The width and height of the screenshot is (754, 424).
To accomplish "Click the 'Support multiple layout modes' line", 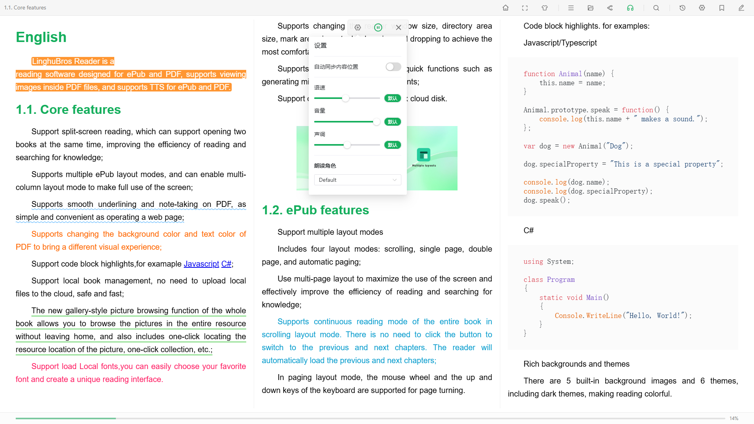I will [330, 232].
